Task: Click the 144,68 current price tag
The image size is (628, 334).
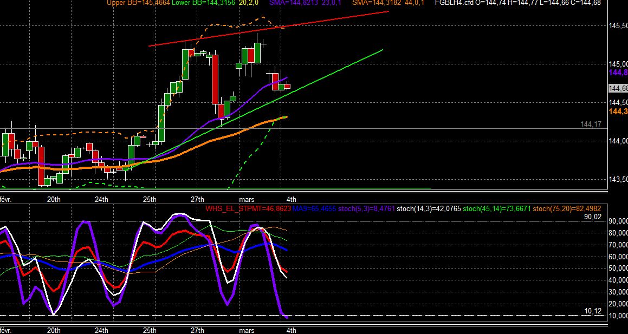Action: pos(618,88)
